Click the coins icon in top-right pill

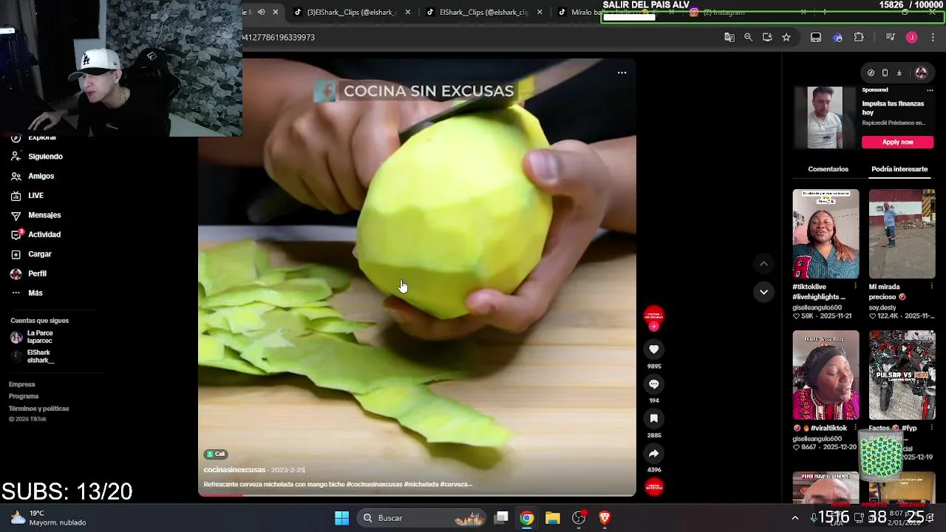point(871,72)
